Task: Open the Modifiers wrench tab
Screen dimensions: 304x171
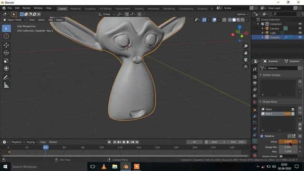Action: [255, 116]
